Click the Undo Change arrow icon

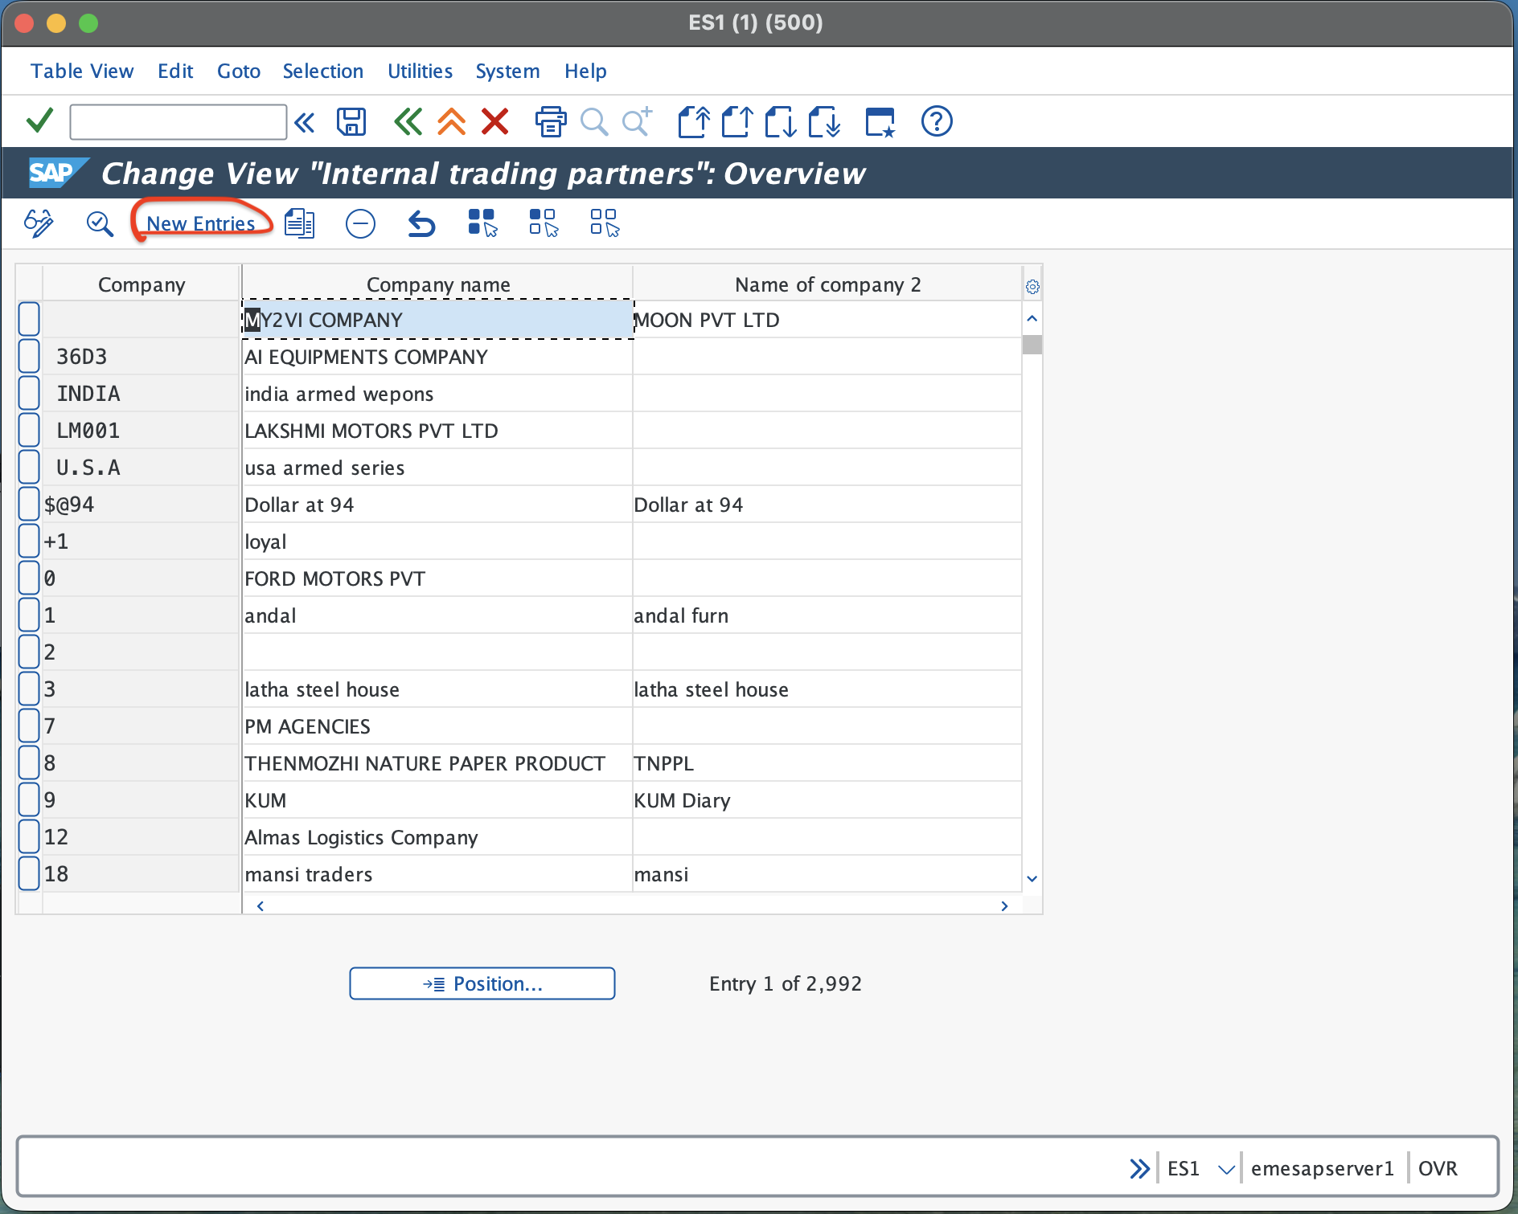click(x=421, y=223)
